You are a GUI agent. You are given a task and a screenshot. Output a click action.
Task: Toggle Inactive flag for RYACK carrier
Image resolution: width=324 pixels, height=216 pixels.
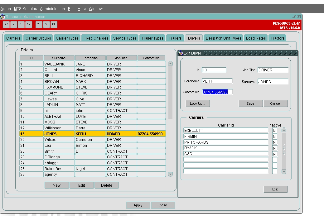click(x=275, y=148)
